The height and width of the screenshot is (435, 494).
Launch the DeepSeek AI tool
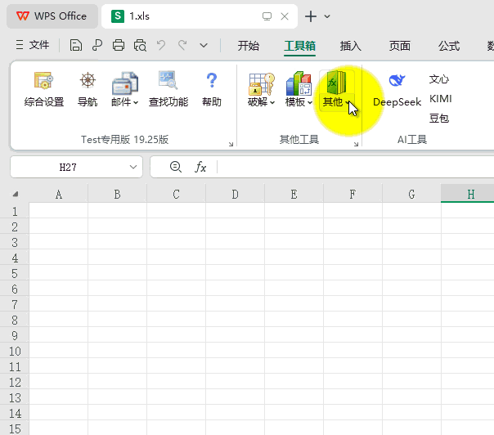click(397, 90)
